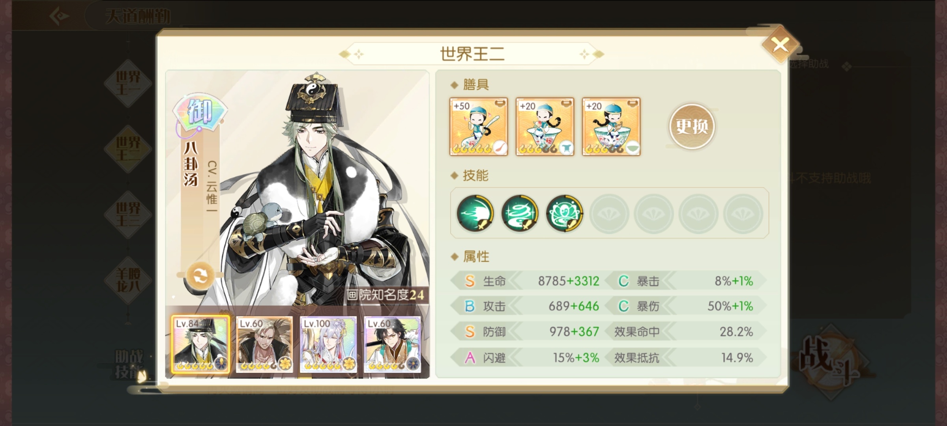Select the Lv.100 character thumbnail
Viewport: 947px width, 426px height.
(328, 344)
